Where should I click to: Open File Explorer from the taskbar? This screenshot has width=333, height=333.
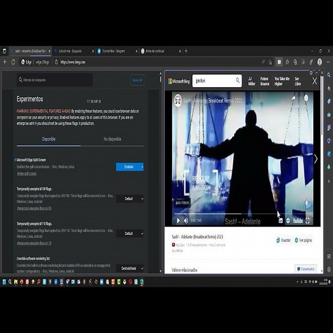point(16,282)
